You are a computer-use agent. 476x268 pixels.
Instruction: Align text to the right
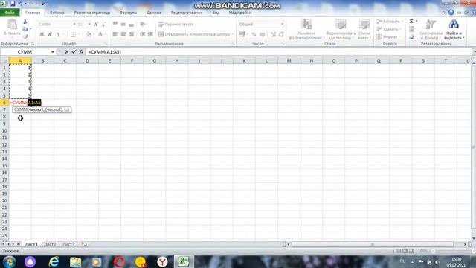132,34
